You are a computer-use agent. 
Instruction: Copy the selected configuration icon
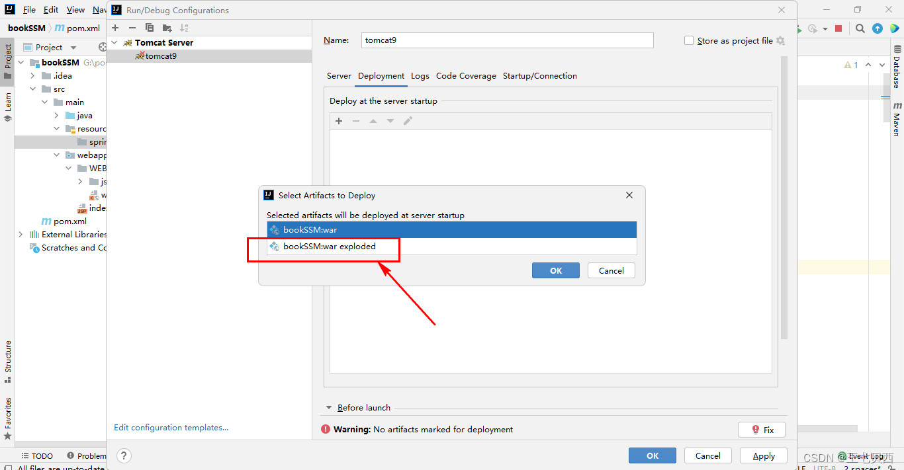(x=150, y=28)
